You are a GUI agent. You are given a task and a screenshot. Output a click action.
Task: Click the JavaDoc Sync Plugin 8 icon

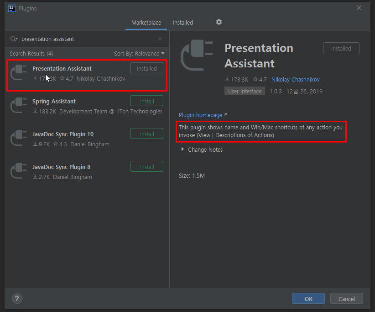(x=19, y=171)
